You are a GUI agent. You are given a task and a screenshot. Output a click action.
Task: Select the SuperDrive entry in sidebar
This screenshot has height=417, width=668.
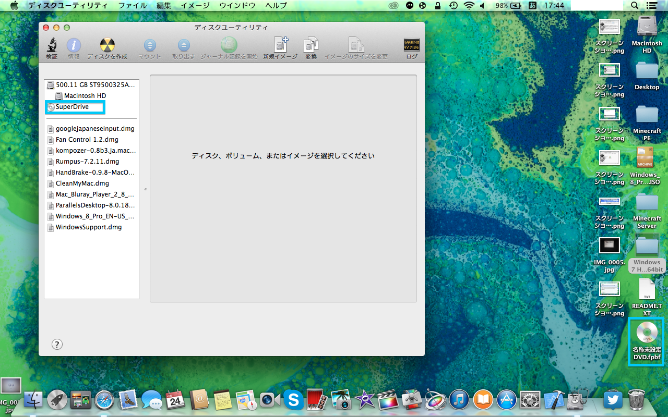pos(72,107)
